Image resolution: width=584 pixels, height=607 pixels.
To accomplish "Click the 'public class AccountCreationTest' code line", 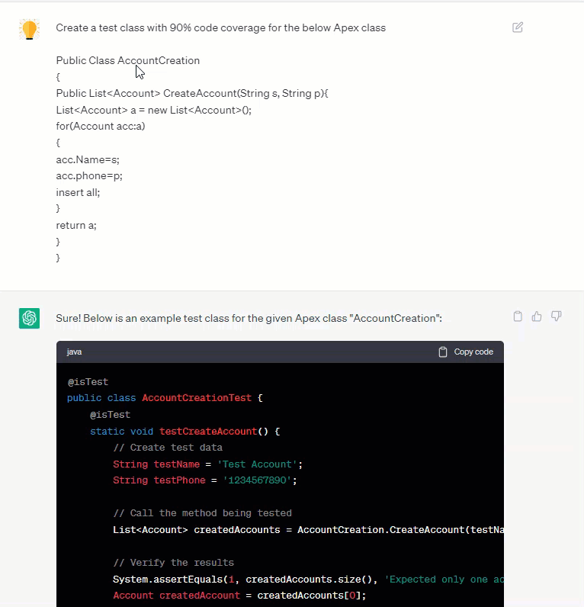I will pos(165,398).
